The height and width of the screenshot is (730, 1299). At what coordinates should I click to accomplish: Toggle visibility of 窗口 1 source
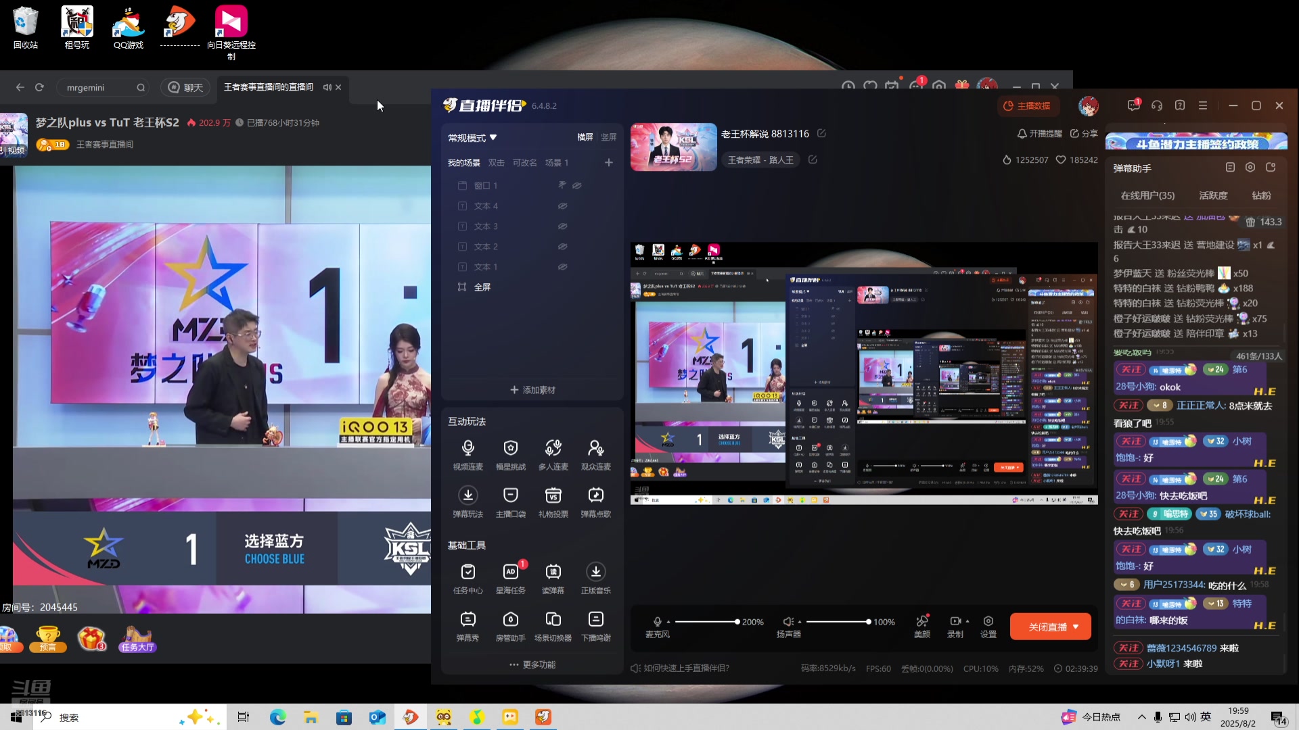point(577,185)
